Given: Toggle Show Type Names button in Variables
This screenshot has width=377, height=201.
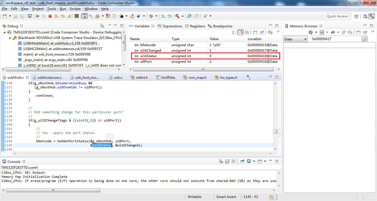Looking at the screenshot, I should click(x=234, y=32).
